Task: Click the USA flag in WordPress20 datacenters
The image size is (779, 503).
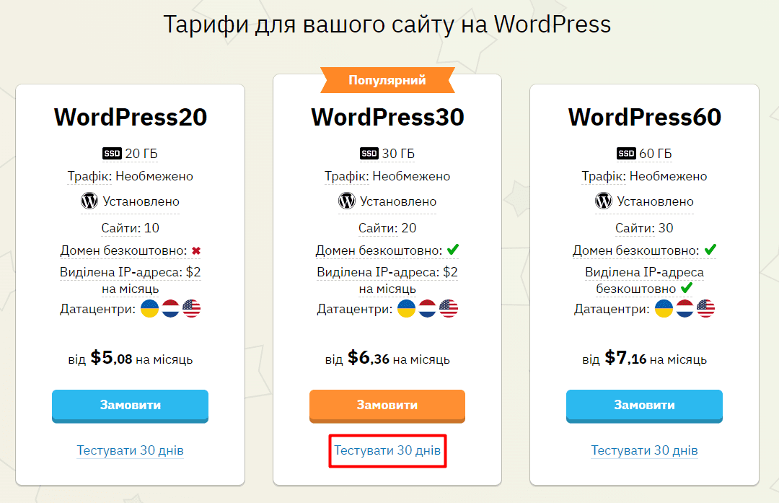Action: tap(191, 308)
